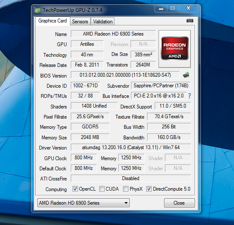234x225 pixels.
Task: Click GPU Clock row Shader N/A field
Action: click(178, 158)
